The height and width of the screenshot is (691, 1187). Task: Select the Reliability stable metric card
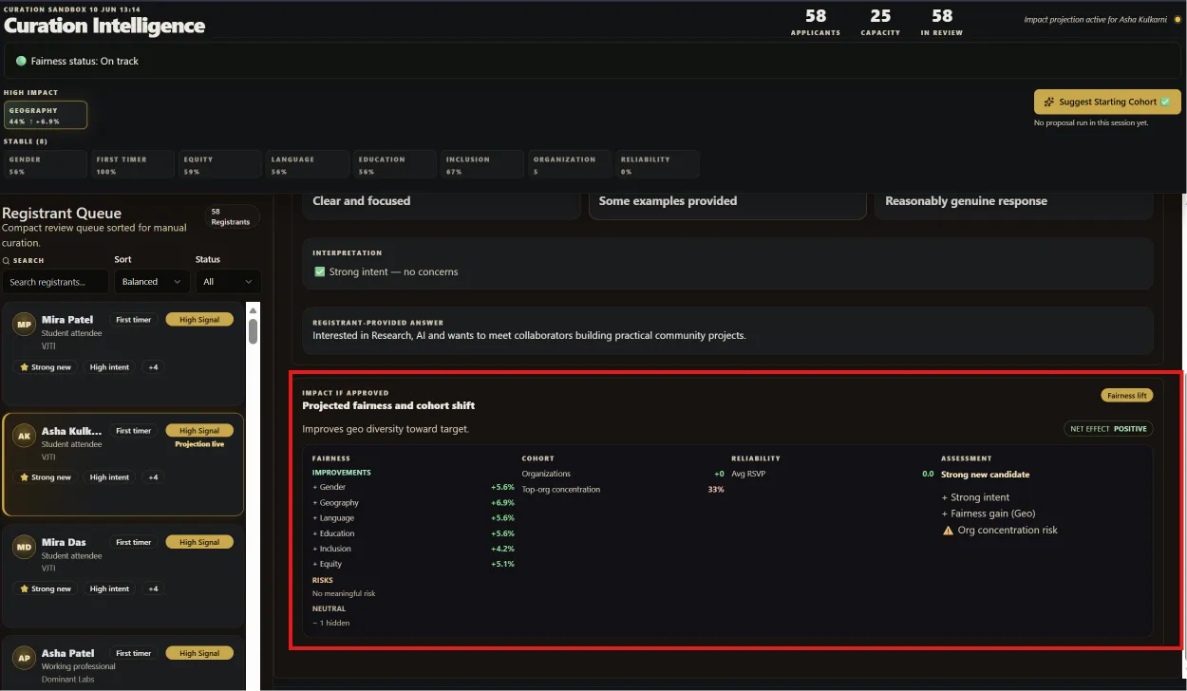[x=658, y=164]
